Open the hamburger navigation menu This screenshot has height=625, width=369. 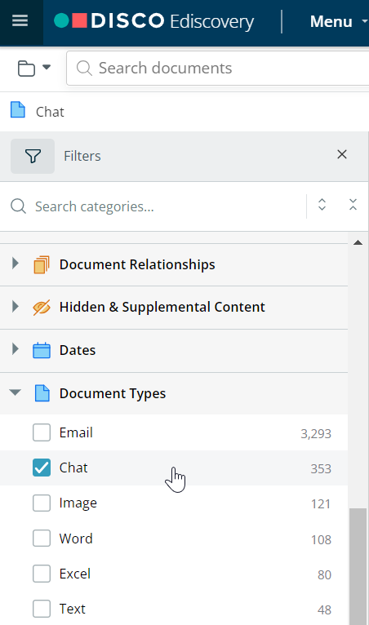pyautogui.click(x=20, y=21)
